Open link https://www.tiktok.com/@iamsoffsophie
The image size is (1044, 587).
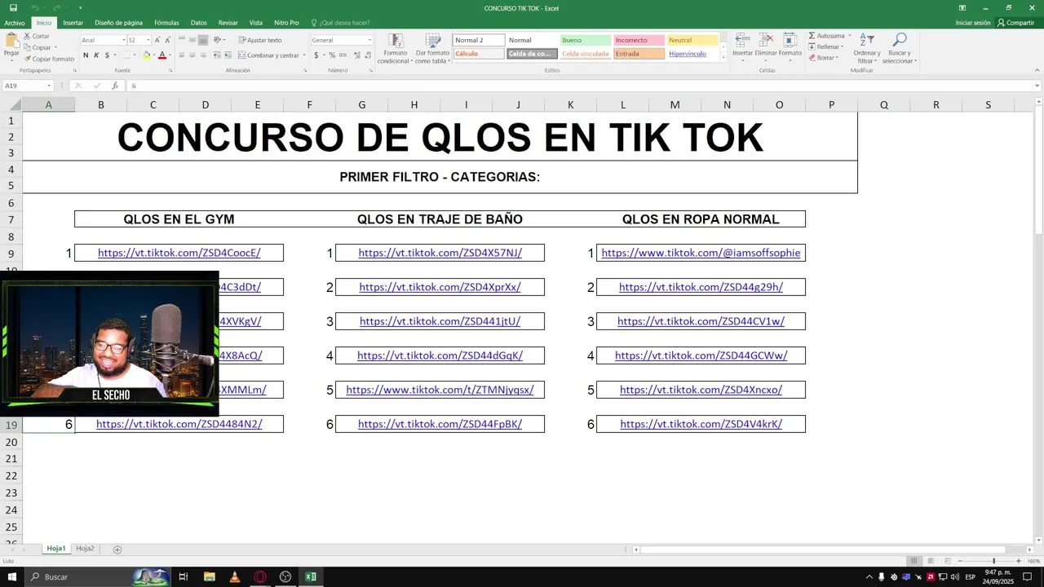[701, 253]
